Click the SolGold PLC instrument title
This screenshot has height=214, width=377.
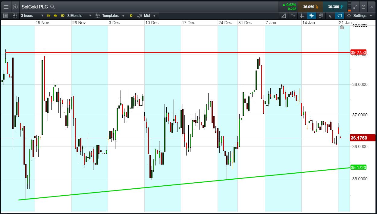[35, 7]
